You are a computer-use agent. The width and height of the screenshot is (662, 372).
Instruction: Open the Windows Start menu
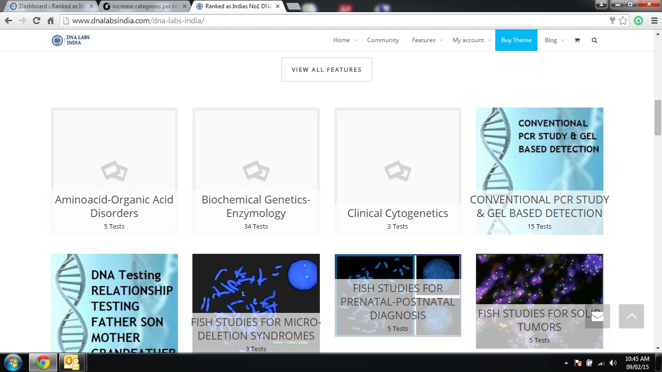point(13,362)
